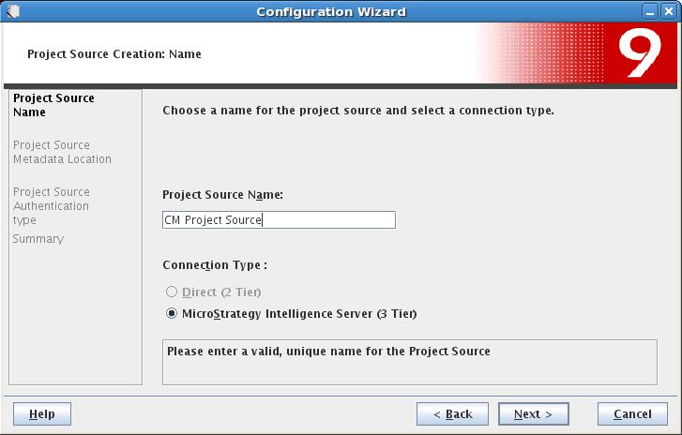
Task: Click the MicroStrategy 9 logo
Action: tap(640, 53)
